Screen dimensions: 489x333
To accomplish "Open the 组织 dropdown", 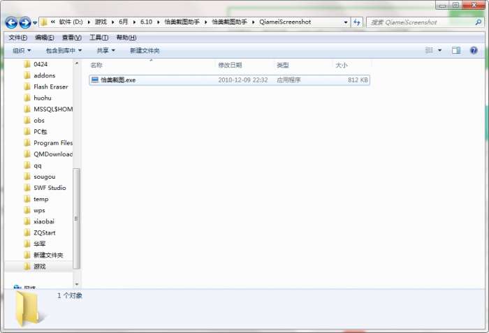I will point(22,50).
